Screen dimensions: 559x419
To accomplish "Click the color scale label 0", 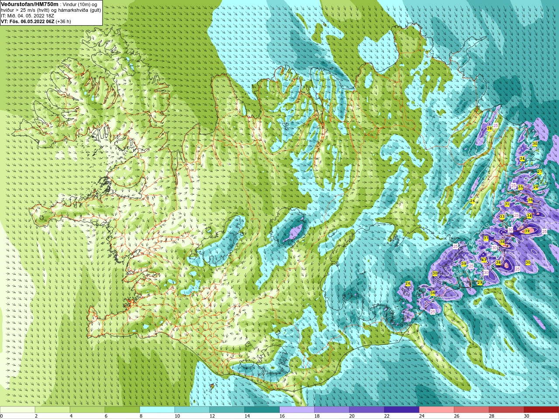I will click(x=2, y=416).
